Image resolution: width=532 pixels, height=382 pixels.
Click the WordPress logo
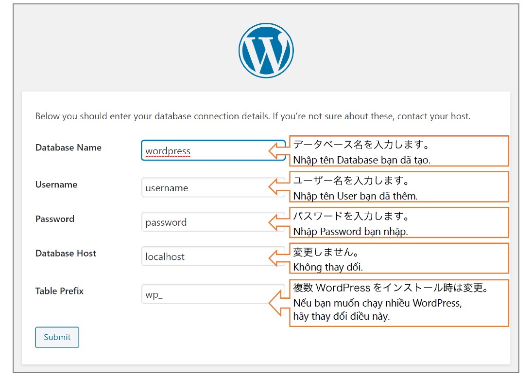coord(266,51)
